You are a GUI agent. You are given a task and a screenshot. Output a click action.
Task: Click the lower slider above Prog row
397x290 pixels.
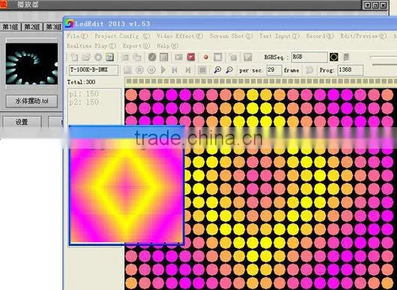(x=384, y=64)
